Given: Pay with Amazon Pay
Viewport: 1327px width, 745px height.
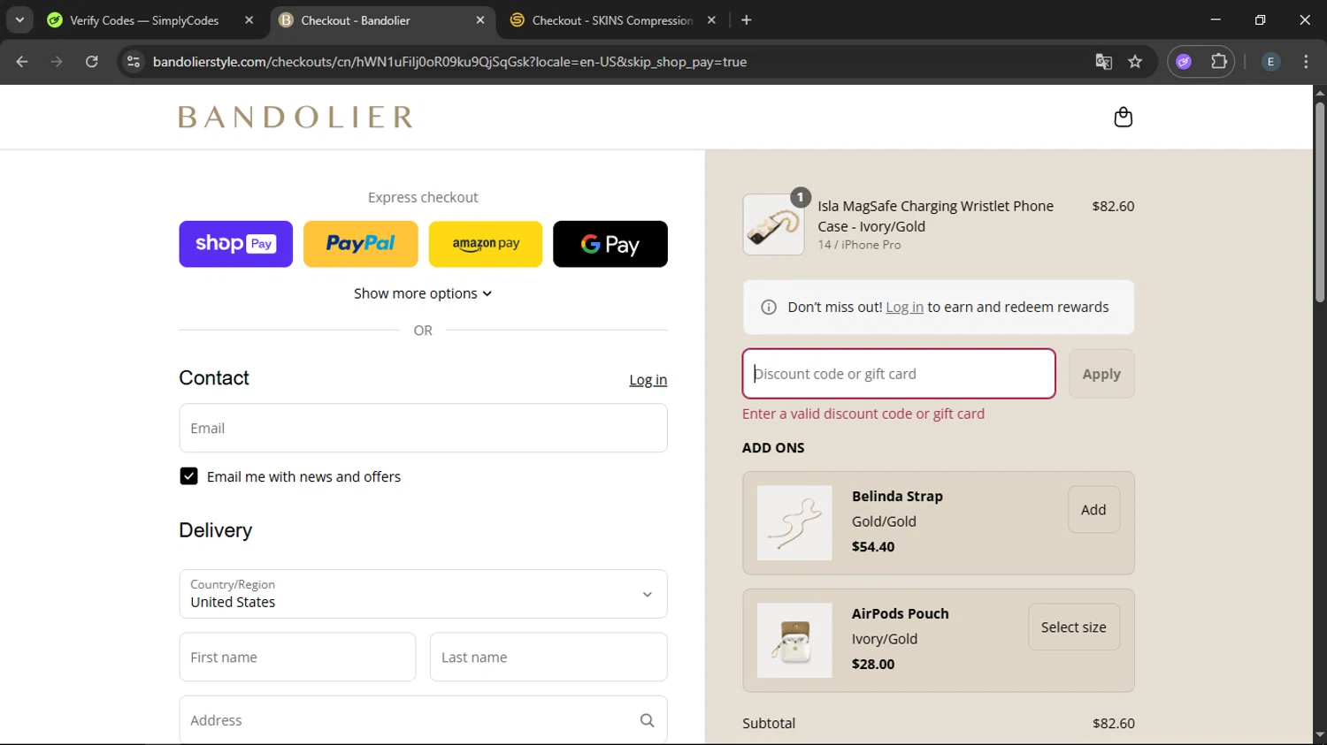Looking at the screenshot, I should point(486,244).
